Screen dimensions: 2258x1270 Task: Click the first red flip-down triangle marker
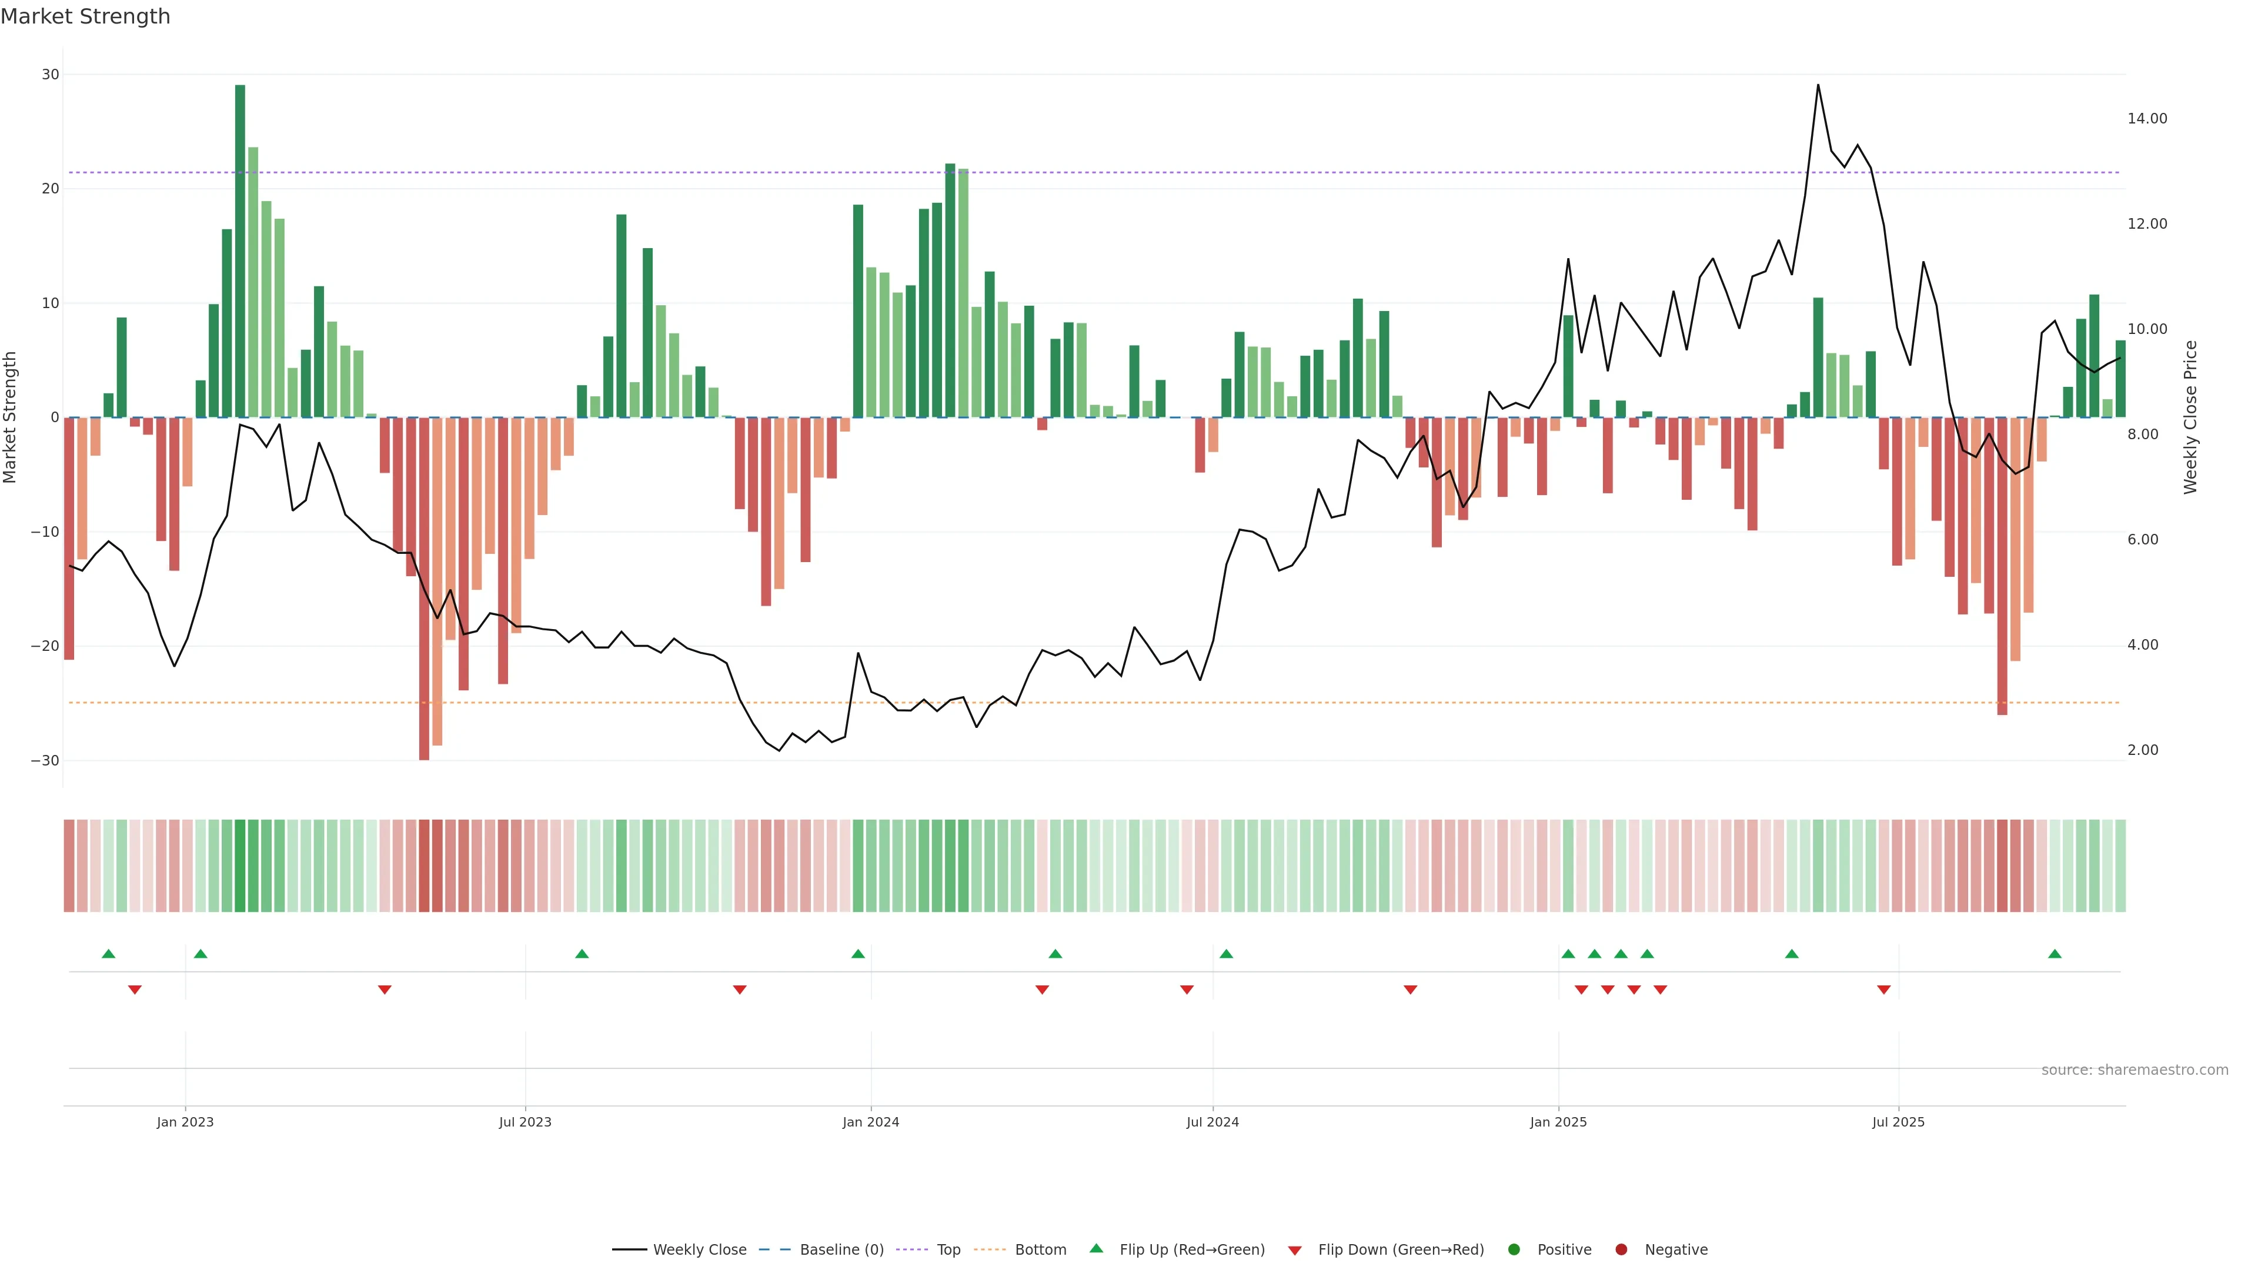(x=135, y=990)
